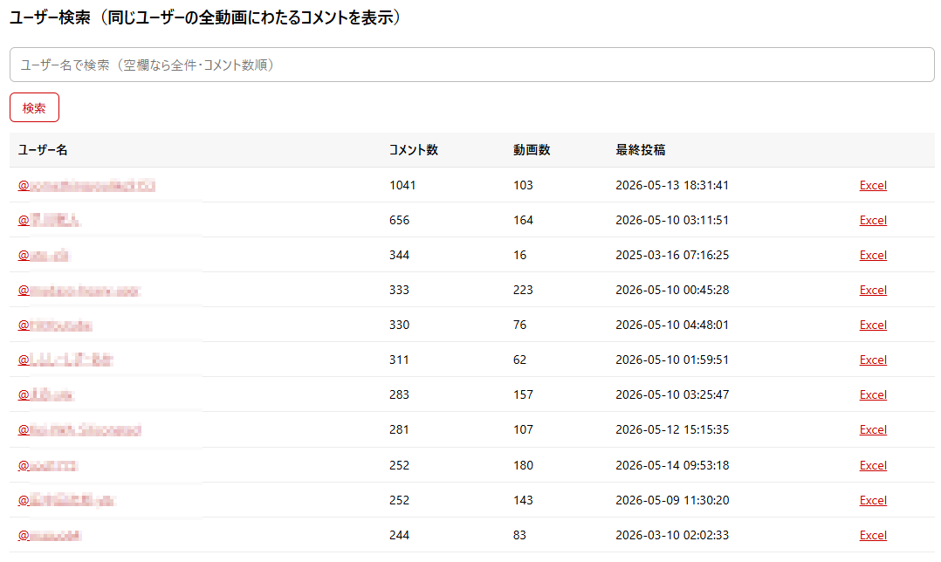Viewport: 941px width, 562px height.
Task: Download Excel for the 311-comment user
Action: pos(873,360)
